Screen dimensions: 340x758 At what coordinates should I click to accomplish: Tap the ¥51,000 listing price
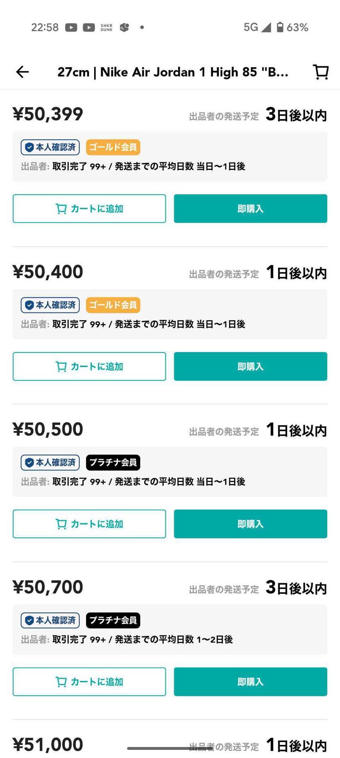(x=48, y=744)
